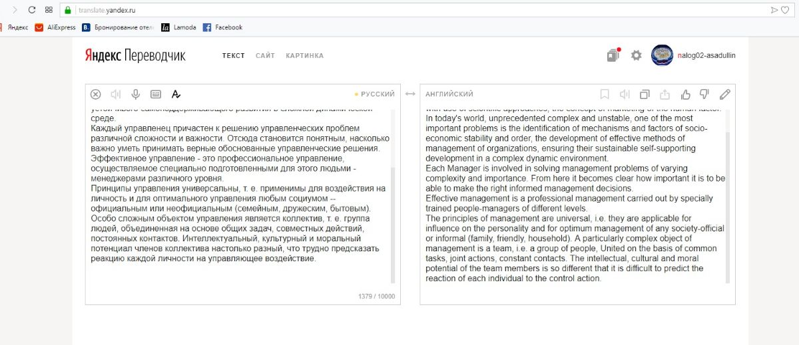Open the РУССКИЙ source language selector
The image size is (799, 345).
point(377,94)
